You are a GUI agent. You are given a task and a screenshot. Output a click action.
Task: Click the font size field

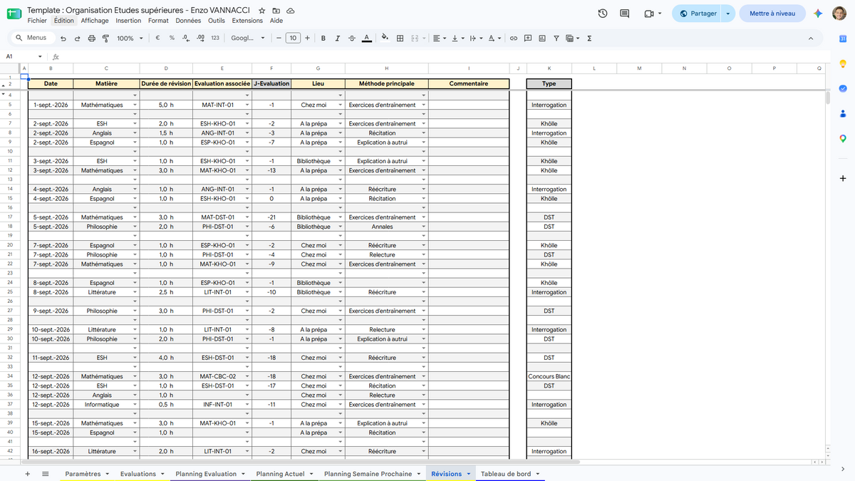click(293, 38)
